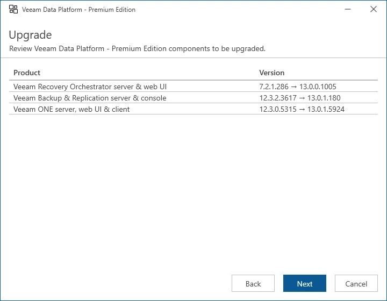Click the Veeam app icon in the title bar

click(13, 9)
